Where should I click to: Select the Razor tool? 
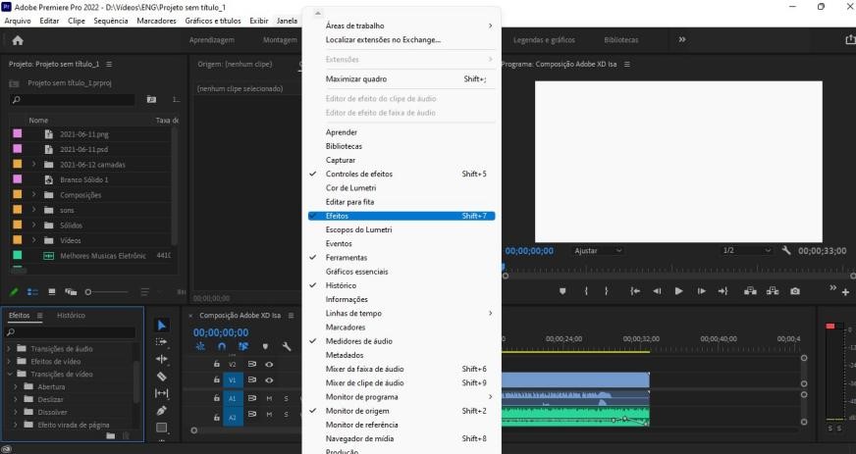pyautogui.click(x=162, y=377)
